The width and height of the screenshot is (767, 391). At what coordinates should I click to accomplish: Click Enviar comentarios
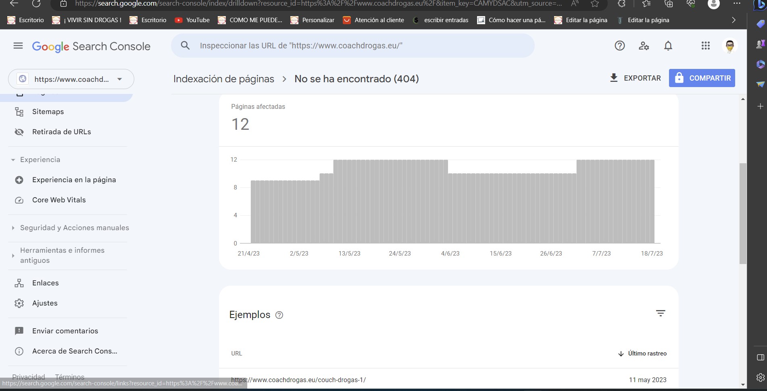coord(65,331)
